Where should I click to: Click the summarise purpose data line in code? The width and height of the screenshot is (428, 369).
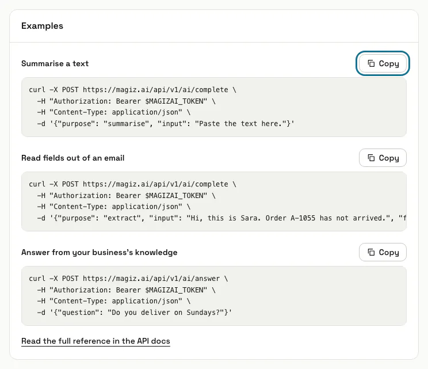coord(166,124)
